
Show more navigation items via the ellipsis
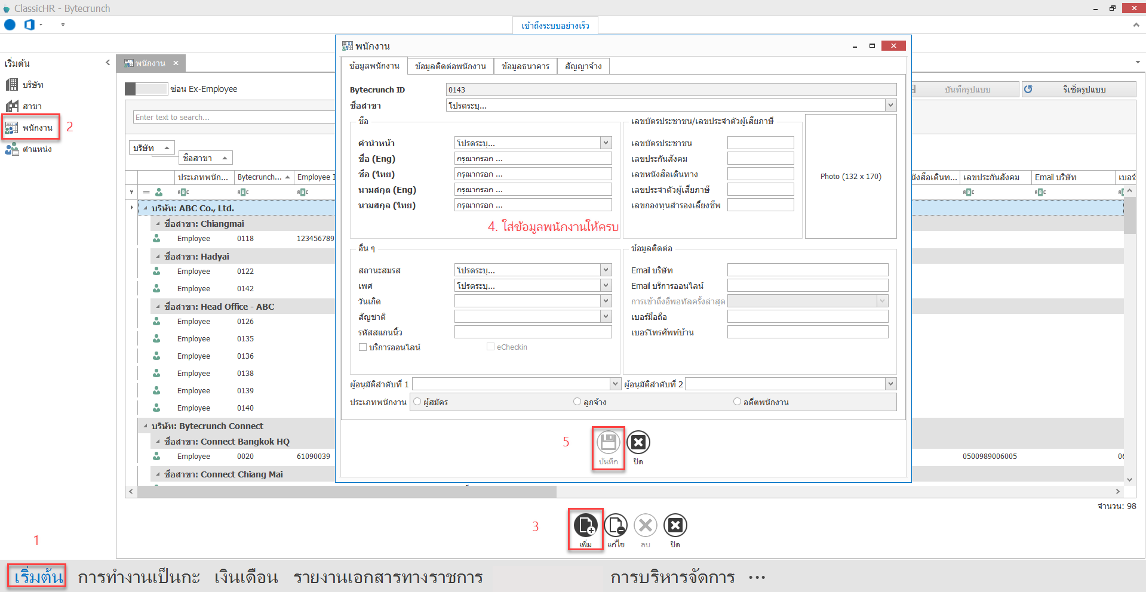point(757,578)
